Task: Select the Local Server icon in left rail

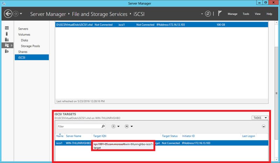Action: pyautogui.click(x=7, y=34)
